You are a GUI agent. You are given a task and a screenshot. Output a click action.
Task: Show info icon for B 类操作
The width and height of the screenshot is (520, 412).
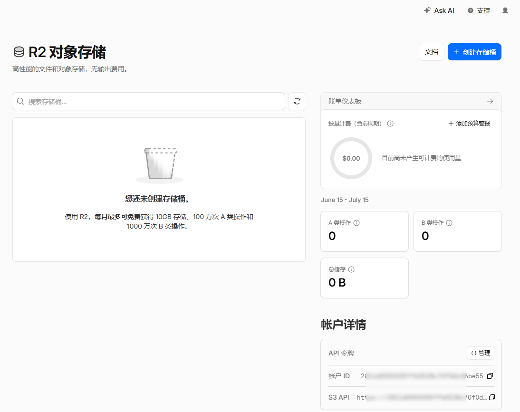449,223
